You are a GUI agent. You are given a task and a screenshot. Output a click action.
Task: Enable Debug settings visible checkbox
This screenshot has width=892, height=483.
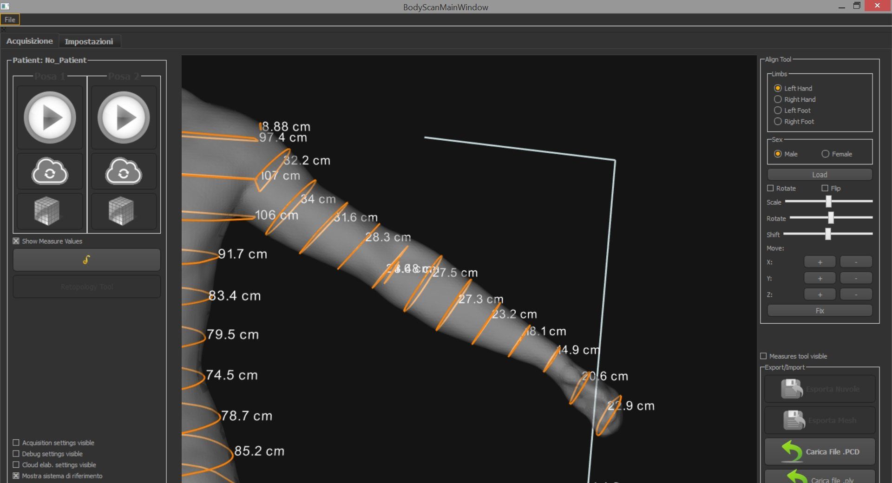pyautogui.click(x=16, y=454)
